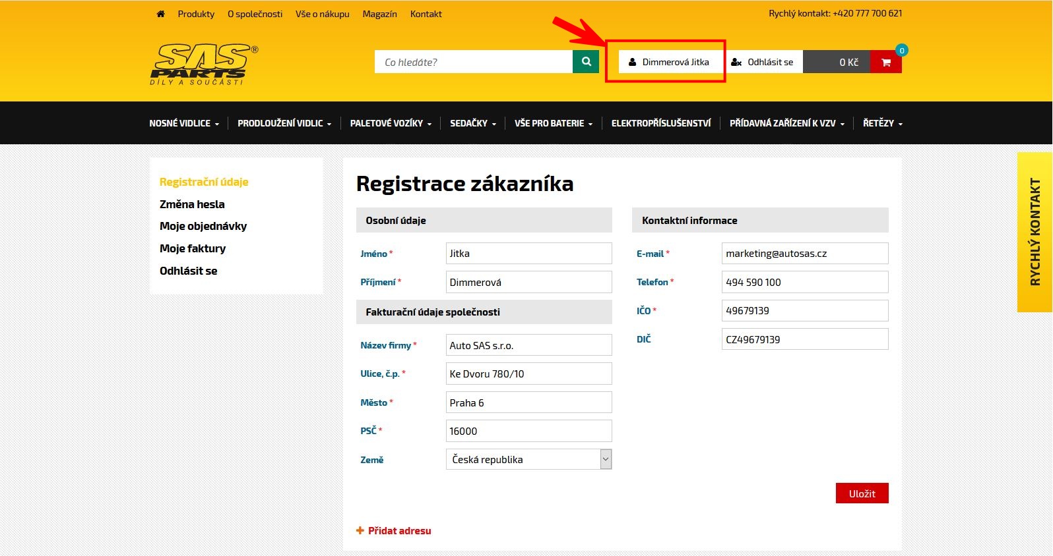This screenshot has height=556, width=1053.
Task: Expand the Paletové vozíky category dropdown
Action: [x=391, y=123]
